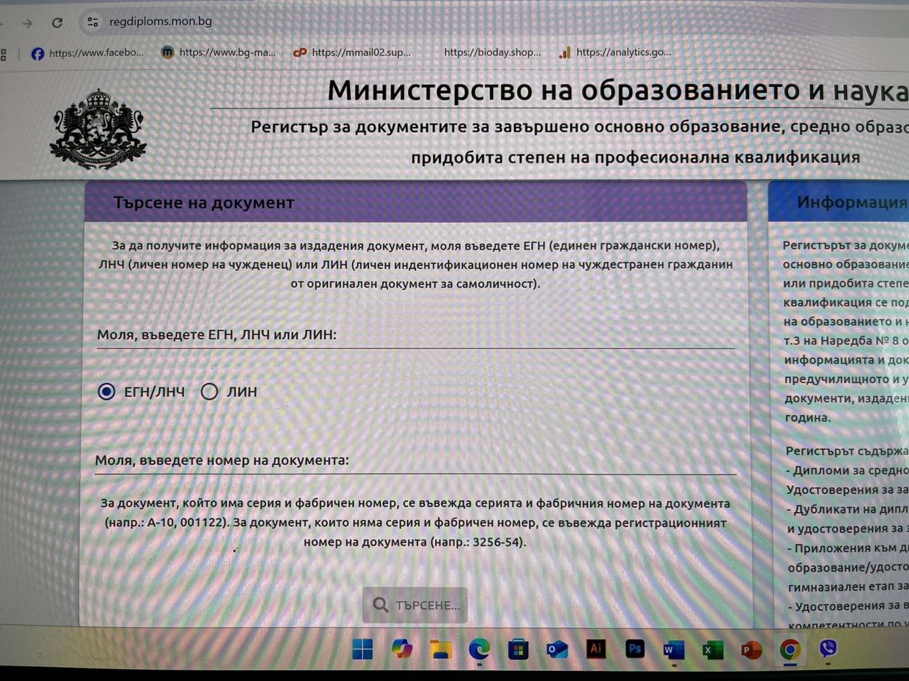Viewport: 909px width, 681px height.
Task: Open the mmail02 cPanel bookmark
Action: (352, 53)
